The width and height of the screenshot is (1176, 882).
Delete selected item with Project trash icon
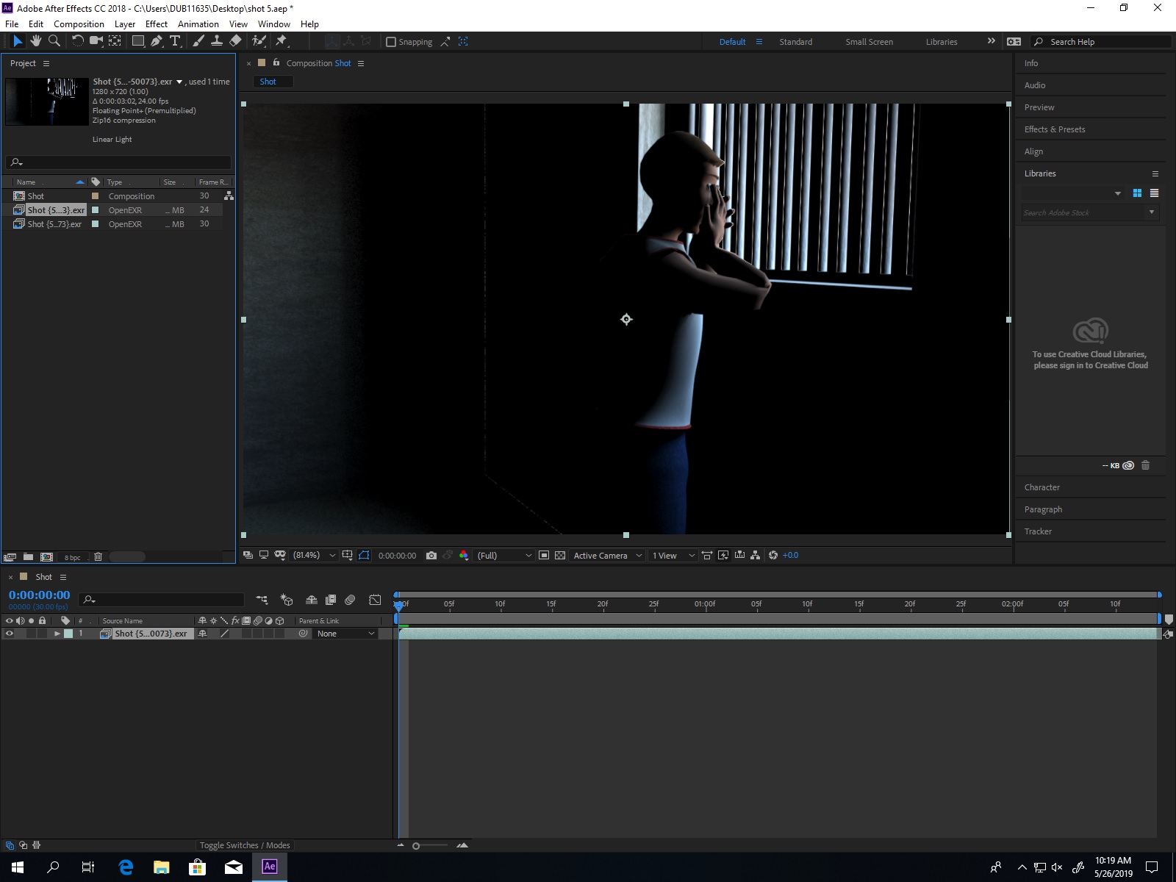tap(98, 557)
